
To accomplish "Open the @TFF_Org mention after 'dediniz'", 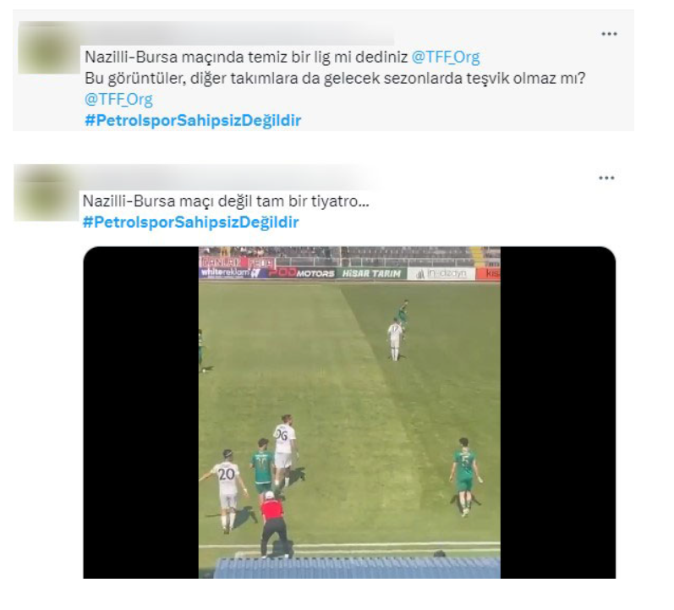I will pos(446,58).
